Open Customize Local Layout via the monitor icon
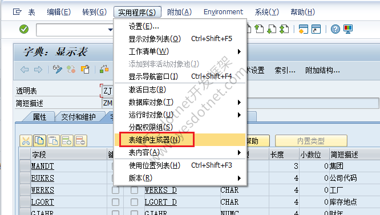This screenshot has height=215, width=380. tap(348, 29)
